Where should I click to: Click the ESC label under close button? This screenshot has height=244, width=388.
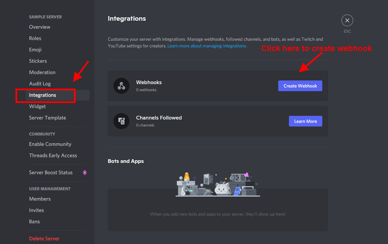[x=347, y=31]
